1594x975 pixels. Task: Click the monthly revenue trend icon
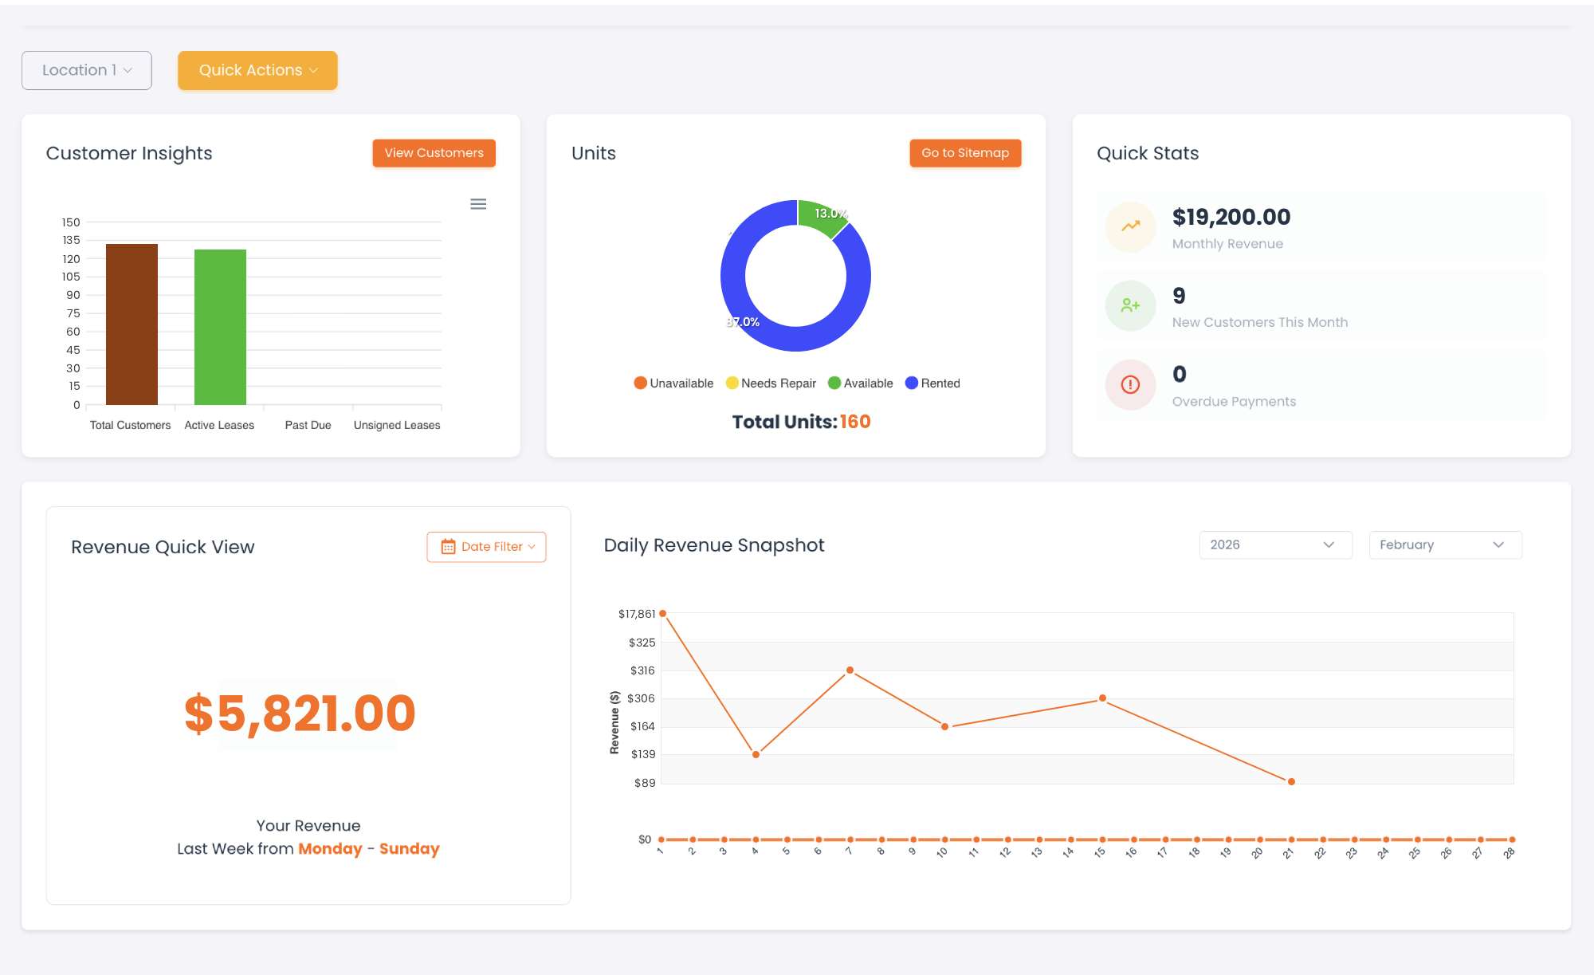1129,227
